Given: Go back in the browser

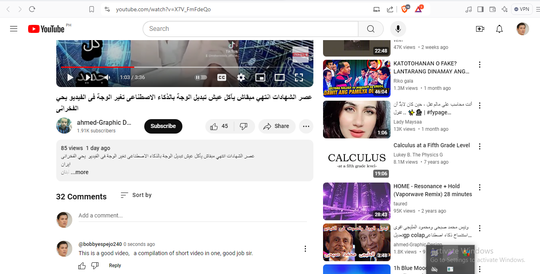Looking at the screenshot, I should pyautogui.click(x=8, y=9).
